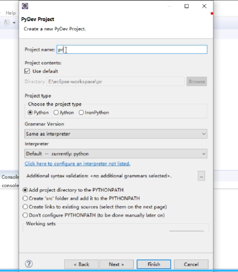Click the 'Additional syntax validation' text
Image resolution: width=238 pixels, height=272 pixels.
pyautogui.click(x=99, y=176)
